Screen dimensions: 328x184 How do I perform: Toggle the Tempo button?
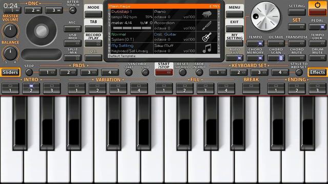pos(255,43)
